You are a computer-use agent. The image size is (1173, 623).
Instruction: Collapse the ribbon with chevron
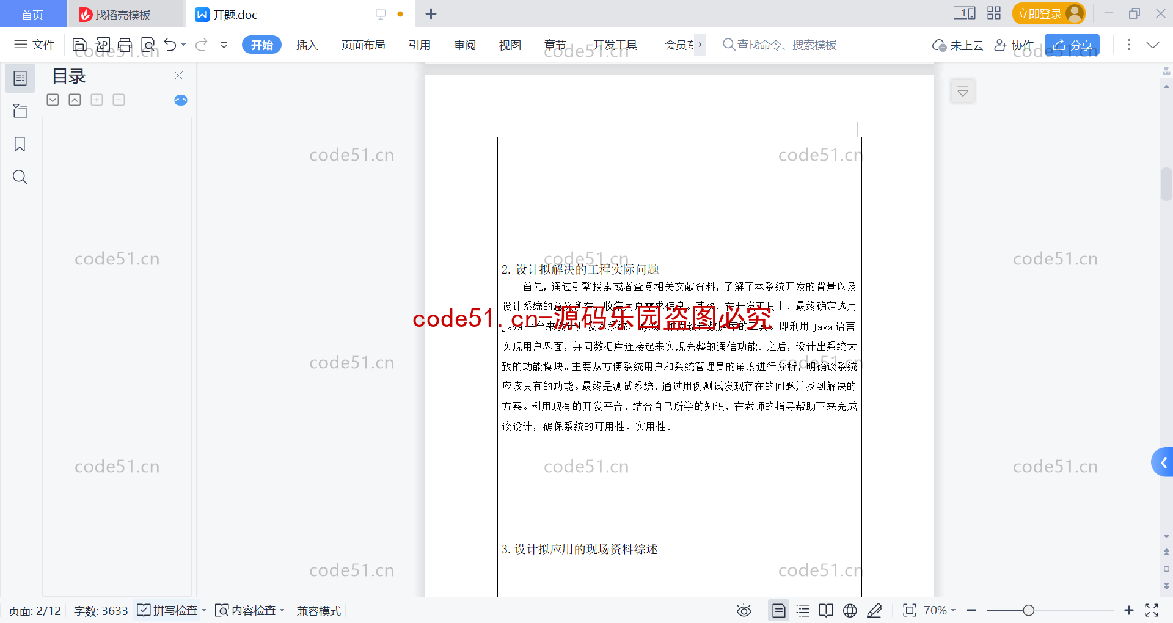tap(1153, 45)
